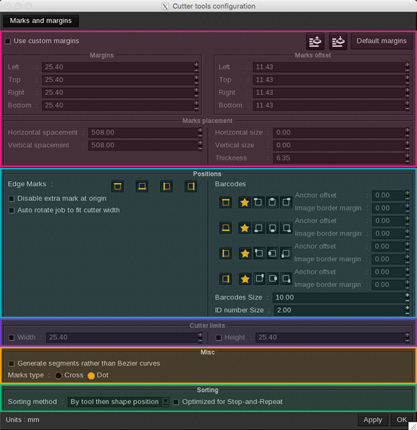417x430 pixels.
Task: Select bottom-left anchor in bottom barcode row
Action: (x=258, y=228)
